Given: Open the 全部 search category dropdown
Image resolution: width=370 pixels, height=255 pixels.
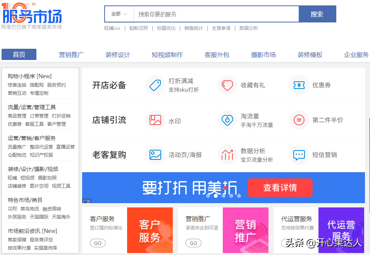Looking at the screenshot, I should point(119,14).
